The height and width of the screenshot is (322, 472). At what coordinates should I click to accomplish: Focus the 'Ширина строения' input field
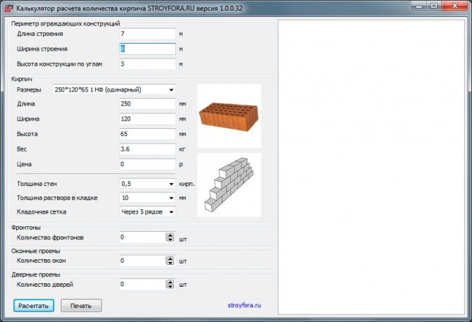147,49
